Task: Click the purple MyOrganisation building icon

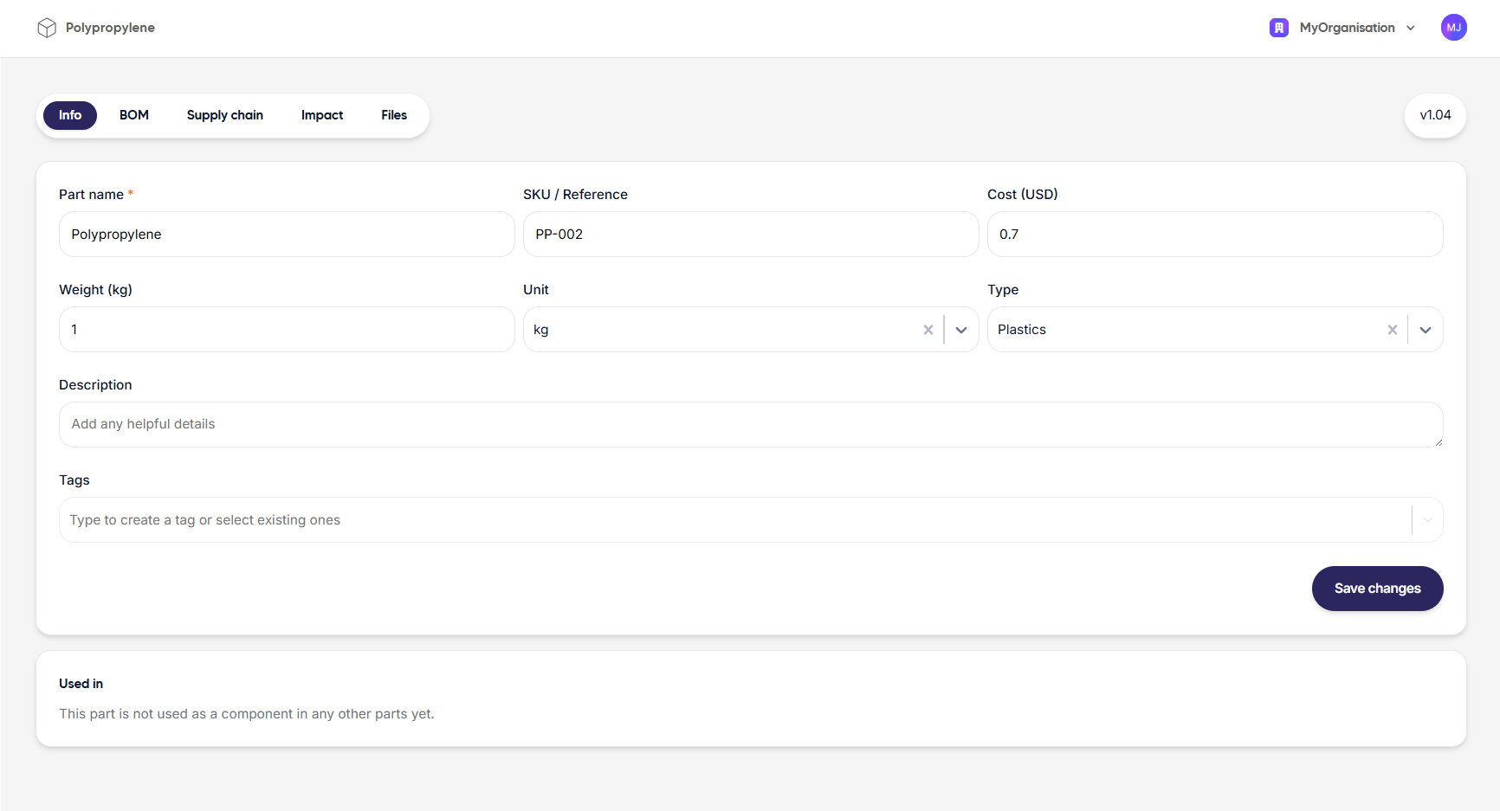Action: [x=1279, y=28]
